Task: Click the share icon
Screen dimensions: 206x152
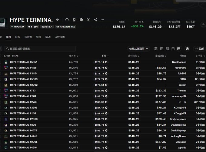Action: point(95,20)
